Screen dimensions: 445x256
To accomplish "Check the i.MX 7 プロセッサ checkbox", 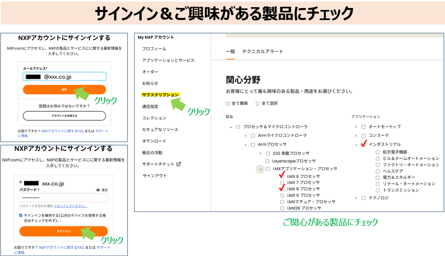I will 282,183.
